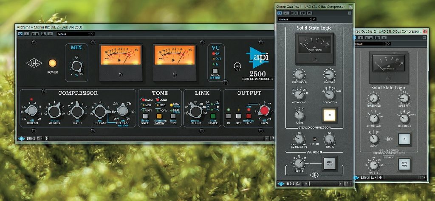Toggle the IN button in SSL ins. 2 window
Viewport: 435px width, 201px height.
coord(404,139)
